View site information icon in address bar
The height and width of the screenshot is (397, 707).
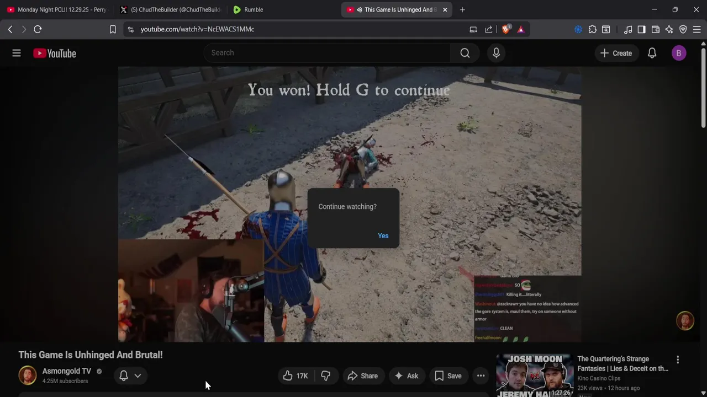(x=130, y=29)
